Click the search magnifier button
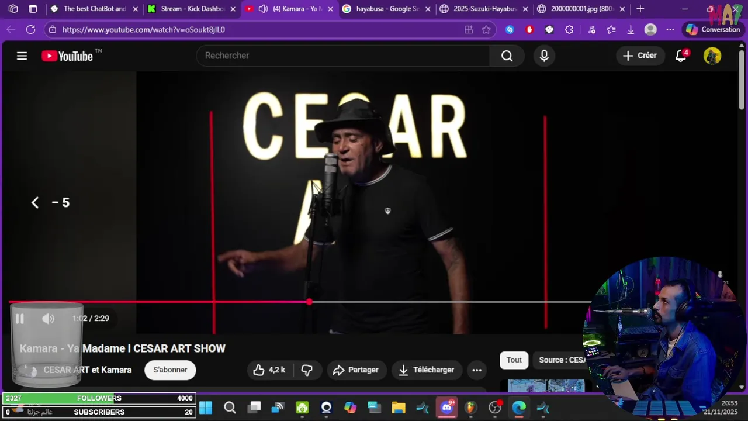This screenshot has height=421, width=748. (507, 56)
